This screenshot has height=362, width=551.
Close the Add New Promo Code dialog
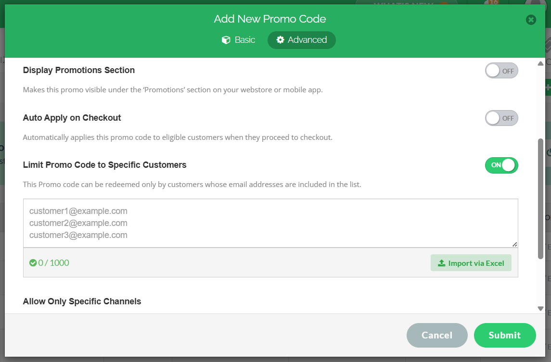pos(531,20)
